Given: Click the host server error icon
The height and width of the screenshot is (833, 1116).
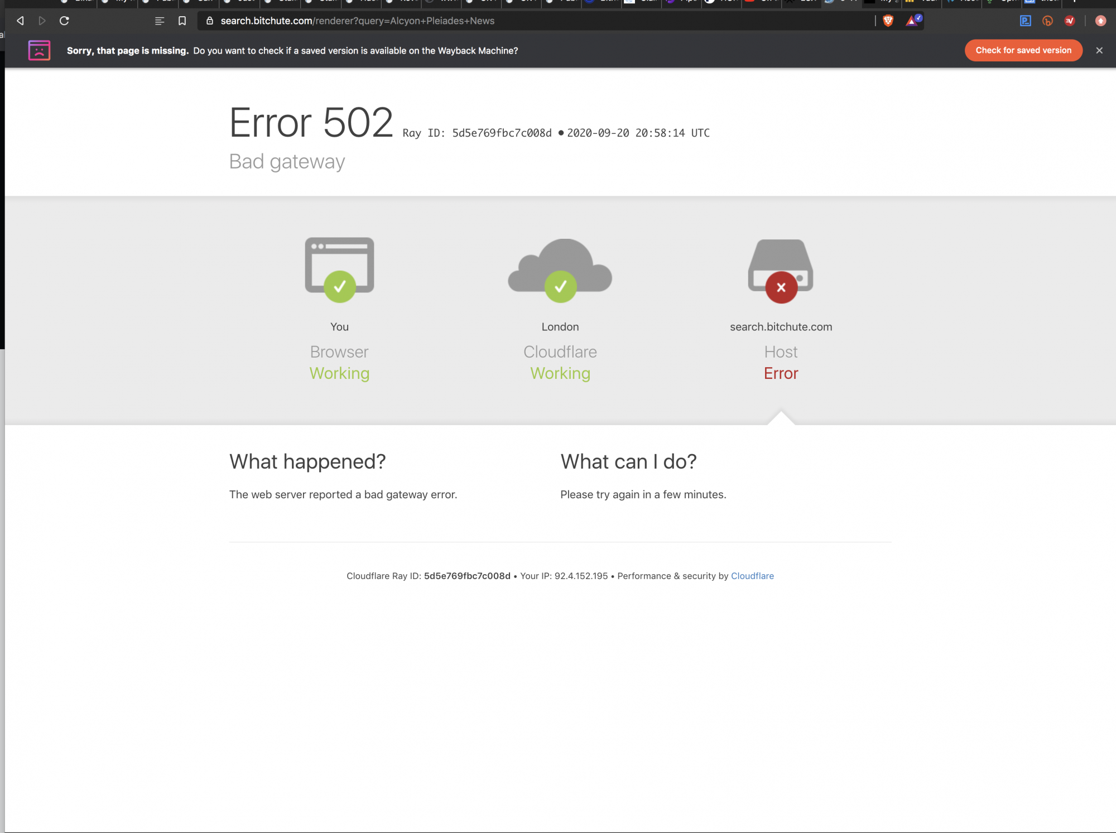Looking at the screenshot, I should [x=781, y=271].
